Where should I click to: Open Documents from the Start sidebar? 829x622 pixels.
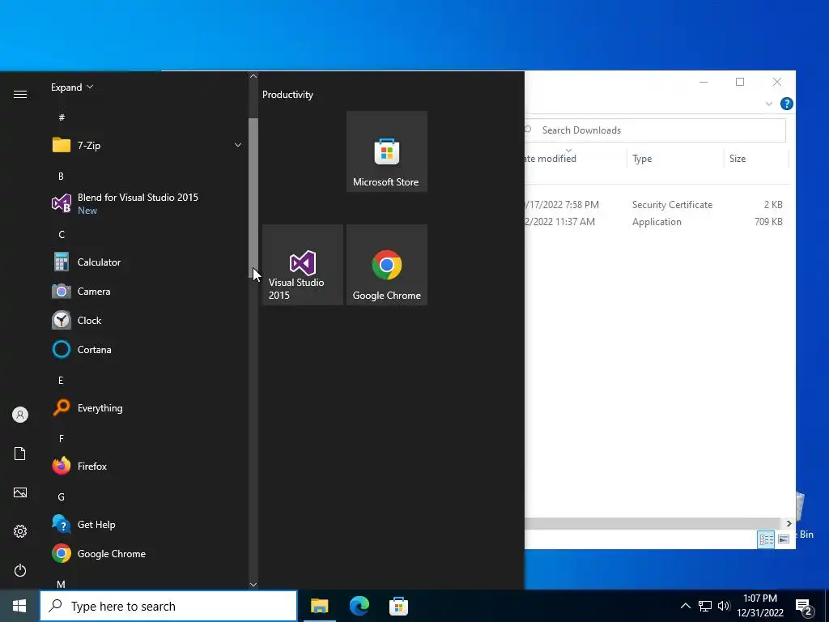(x=20, y=454)
